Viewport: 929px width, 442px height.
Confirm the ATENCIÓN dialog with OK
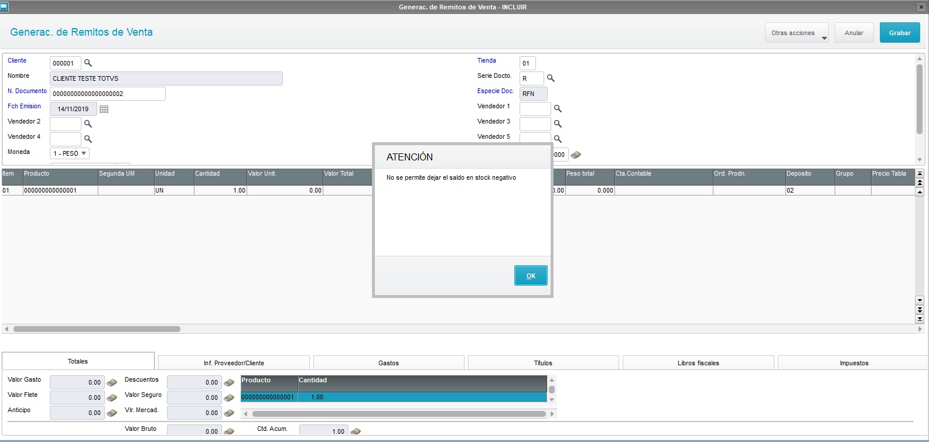coord(531,276)
